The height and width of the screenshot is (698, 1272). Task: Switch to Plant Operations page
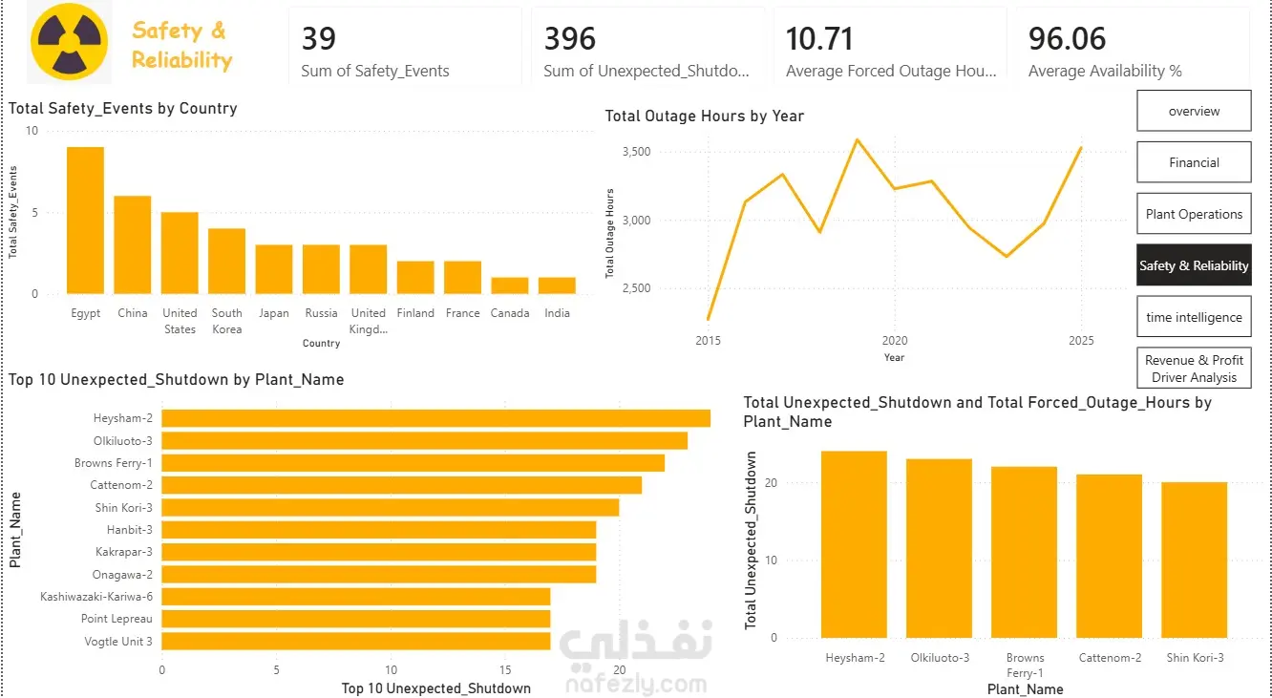click(x=1194, y=214)
